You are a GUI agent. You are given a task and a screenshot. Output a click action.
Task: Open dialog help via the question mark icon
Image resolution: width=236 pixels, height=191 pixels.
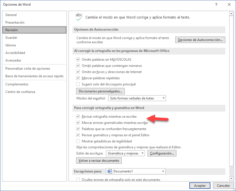[x=216, y=4]
